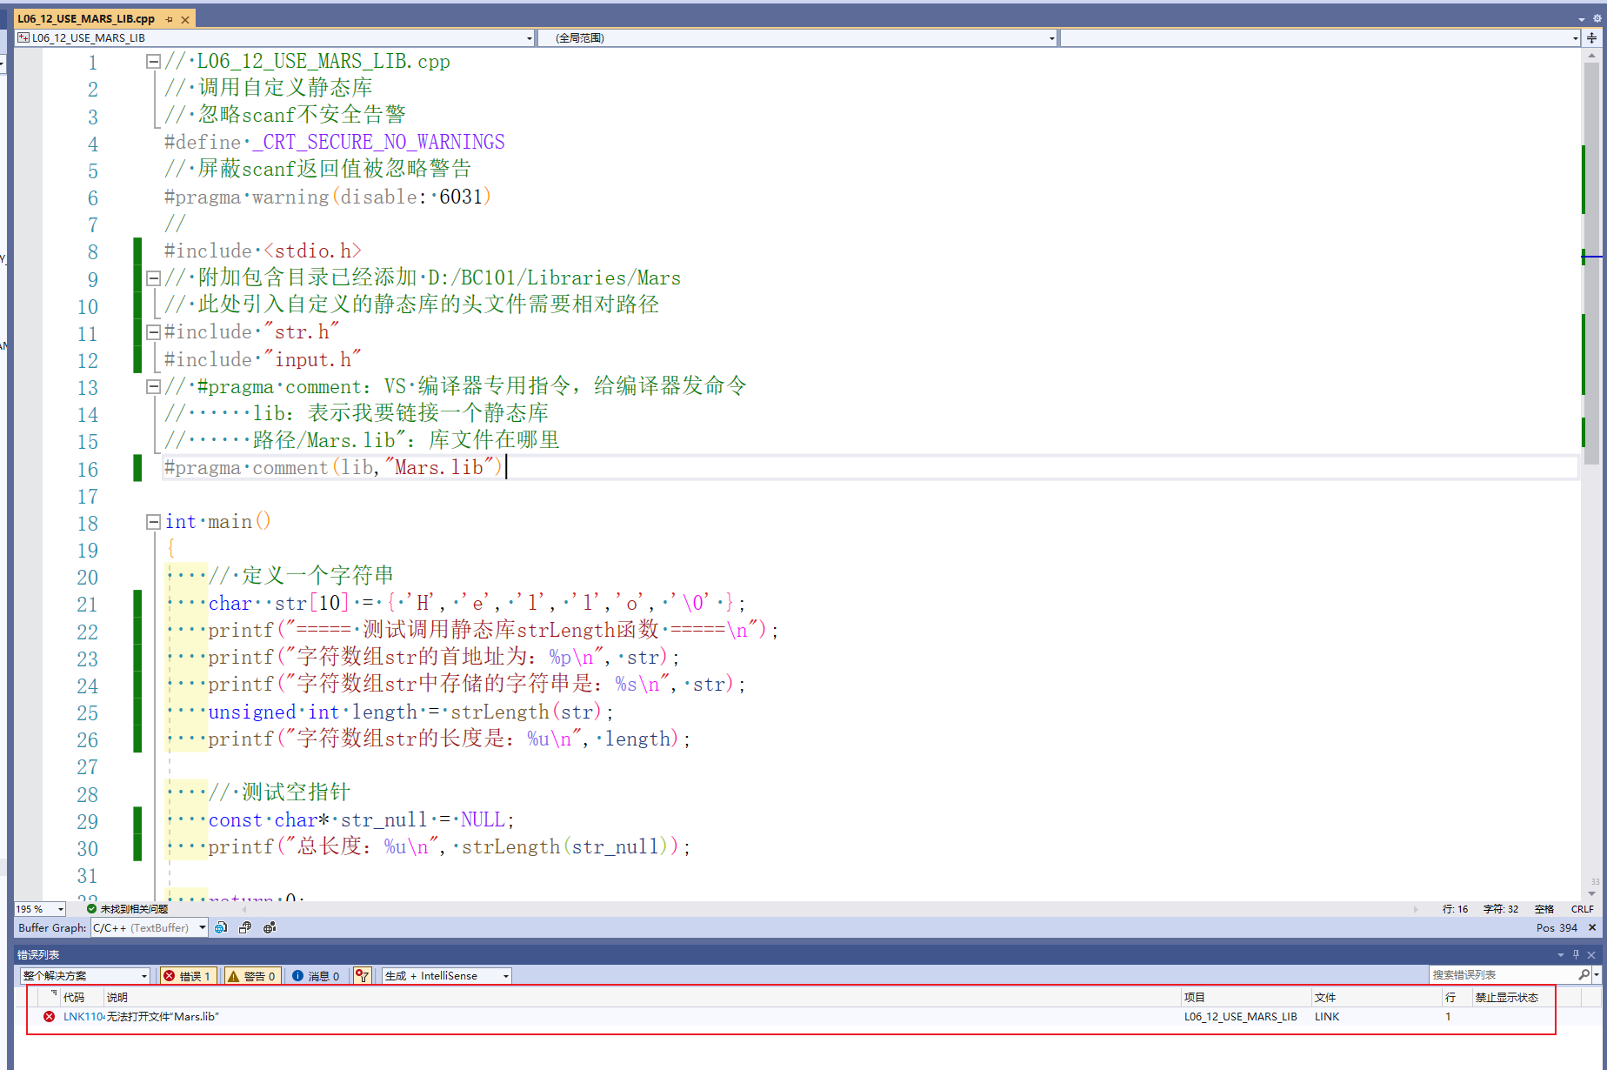Toggle the 消息 0 messages filter

pyautogui.click(x=317, y=975)
